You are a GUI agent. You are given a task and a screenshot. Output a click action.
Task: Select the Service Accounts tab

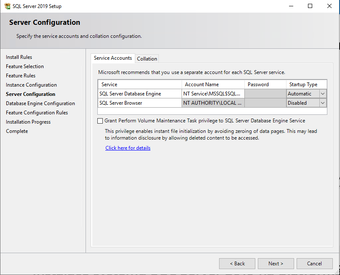point(113,58)
